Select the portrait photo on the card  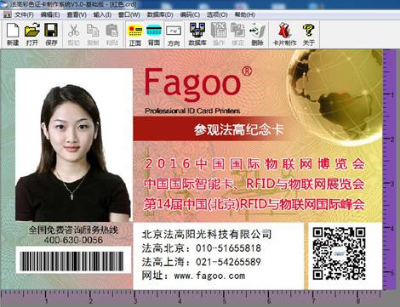(74, 145)
